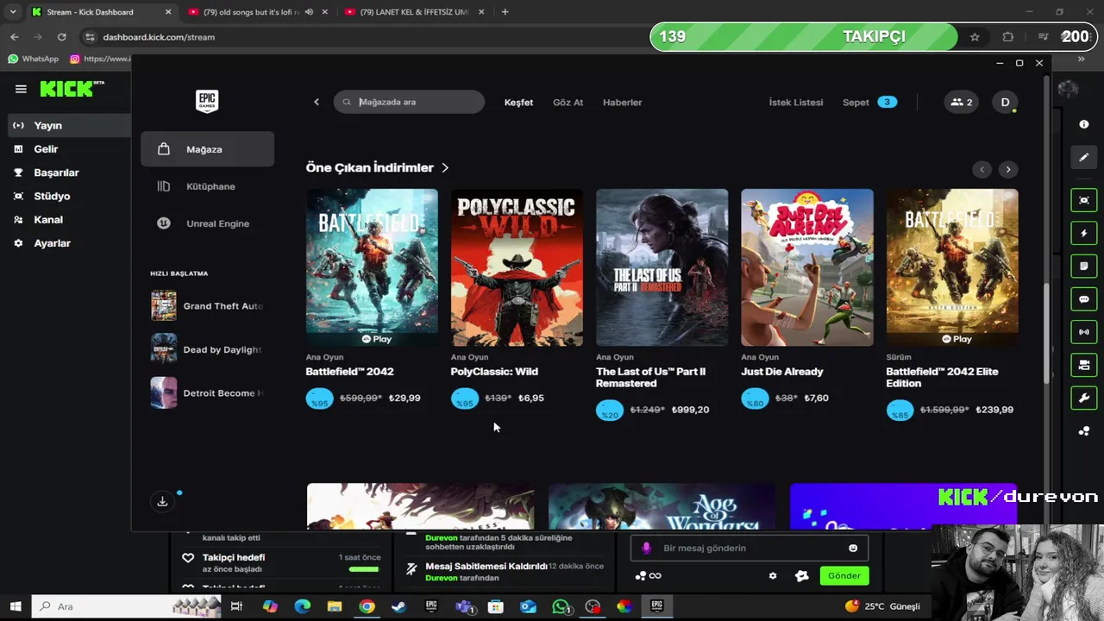This screenshot has width=1104, height=621.
Task: Go back with the Epic launcher back arrow
Action: [317, 102]
